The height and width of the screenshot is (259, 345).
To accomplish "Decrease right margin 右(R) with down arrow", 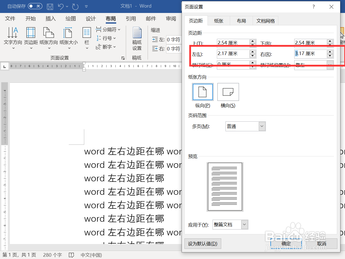I will [330, 56].
